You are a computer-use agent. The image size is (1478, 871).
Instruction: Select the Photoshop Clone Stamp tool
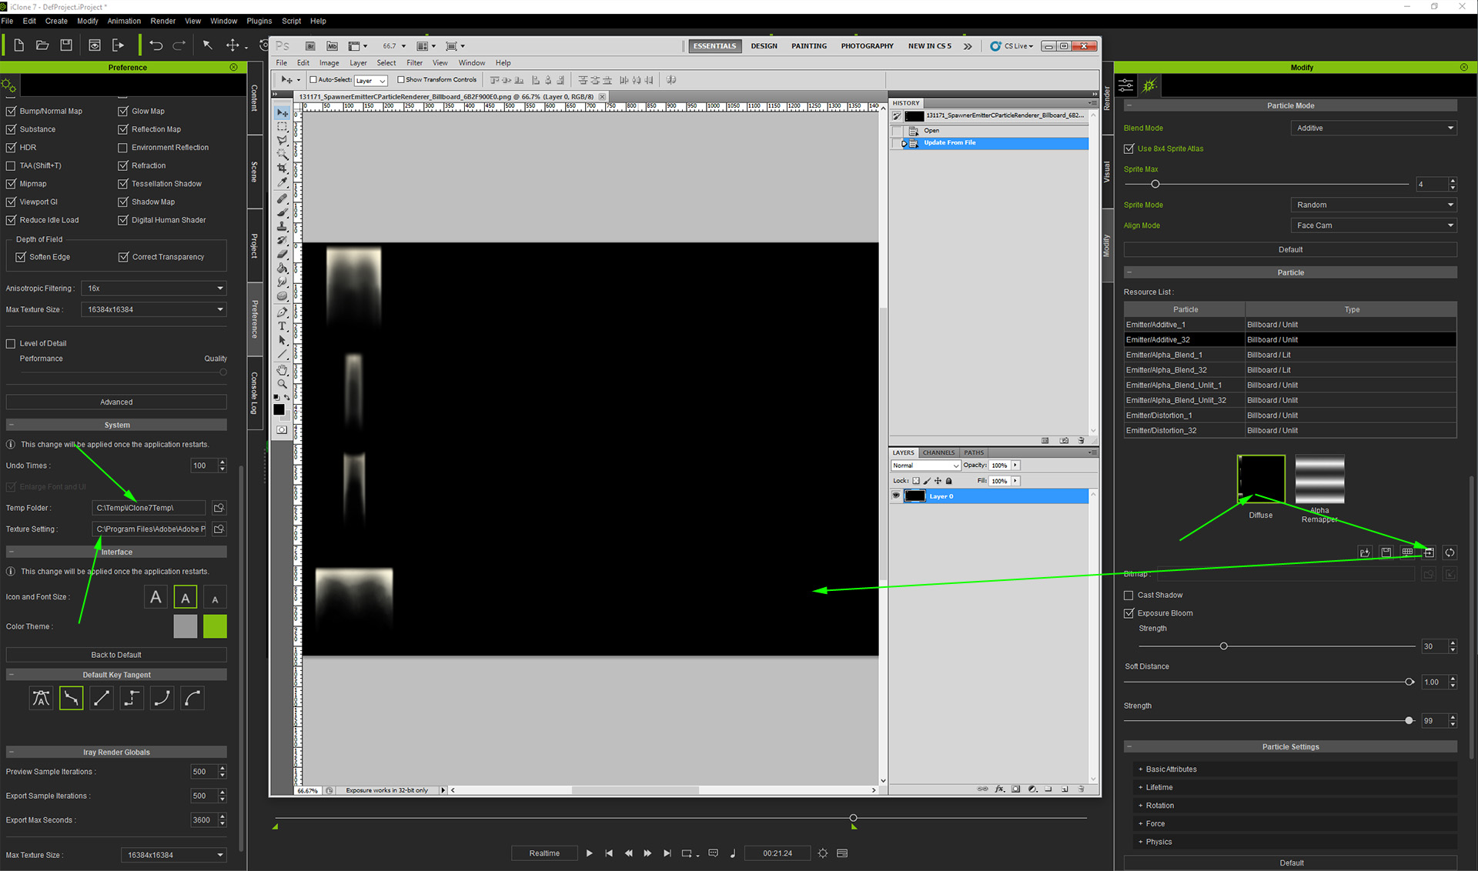[283, 226]
